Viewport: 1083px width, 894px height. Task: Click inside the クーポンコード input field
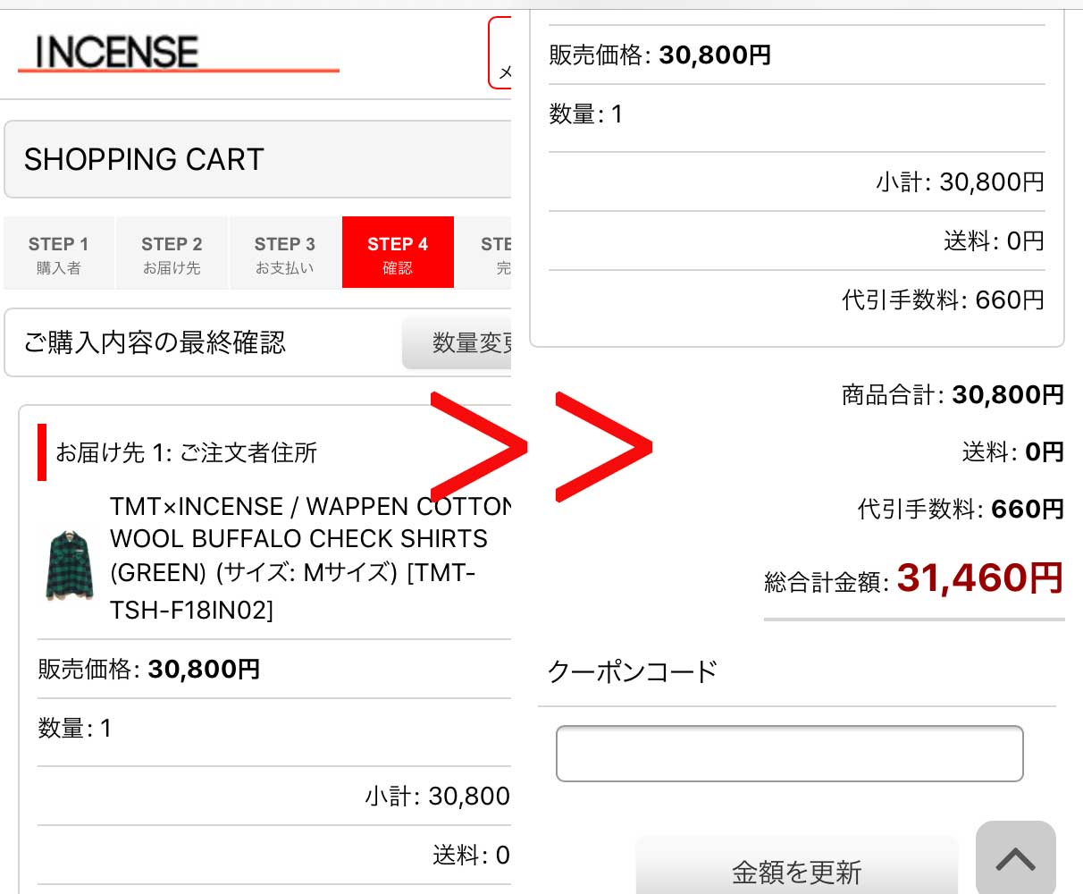coord(789,754)
